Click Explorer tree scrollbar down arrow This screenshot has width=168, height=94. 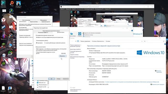tap(48, 87)
